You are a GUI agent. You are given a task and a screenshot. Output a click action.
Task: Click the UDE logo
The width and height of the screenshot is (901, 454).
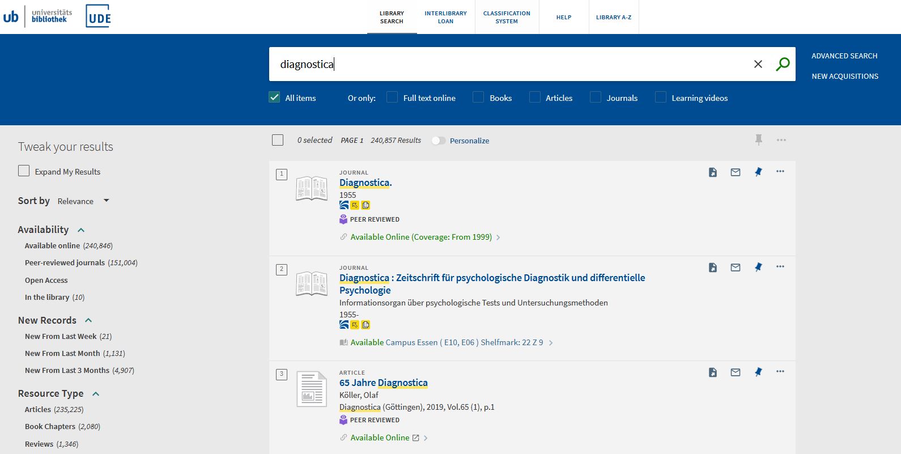[99, 17]
